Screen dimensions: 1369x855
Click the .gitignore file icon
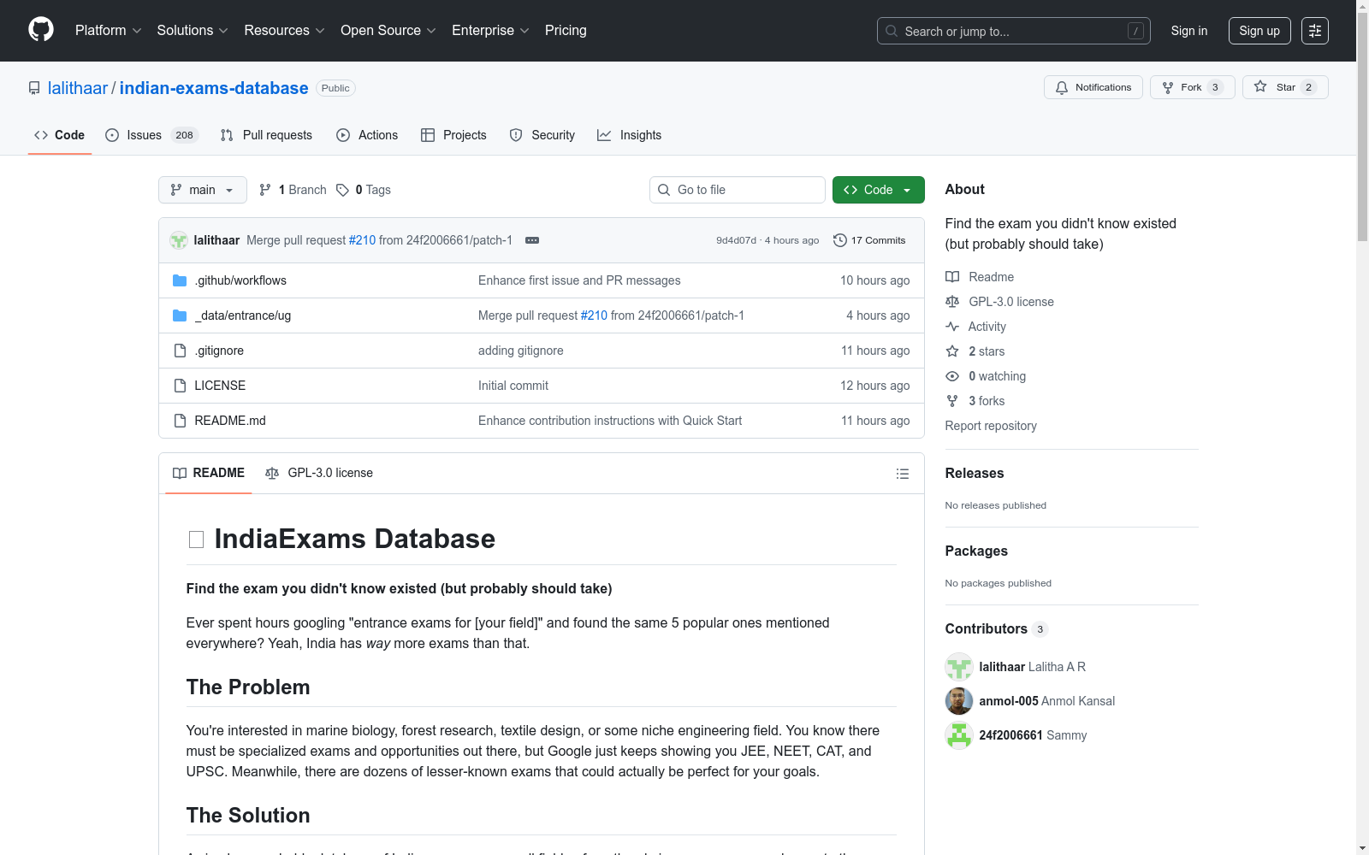(x=180, y=351)
